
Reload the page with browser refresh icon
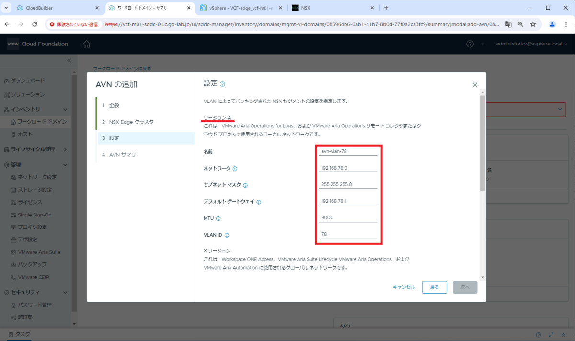click(34, 24)
